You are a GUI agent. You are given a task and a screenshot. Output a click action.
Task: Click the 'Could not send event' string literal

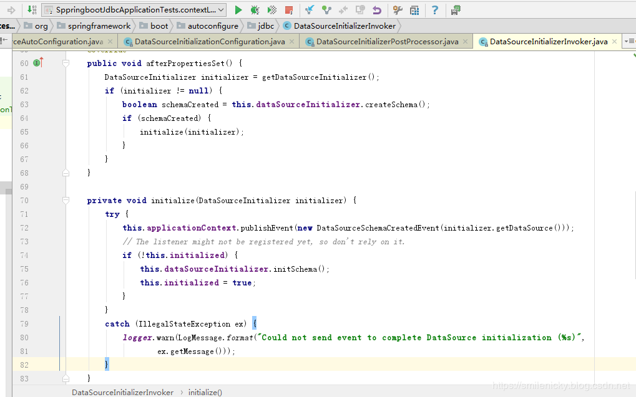(x=420, y=337)
